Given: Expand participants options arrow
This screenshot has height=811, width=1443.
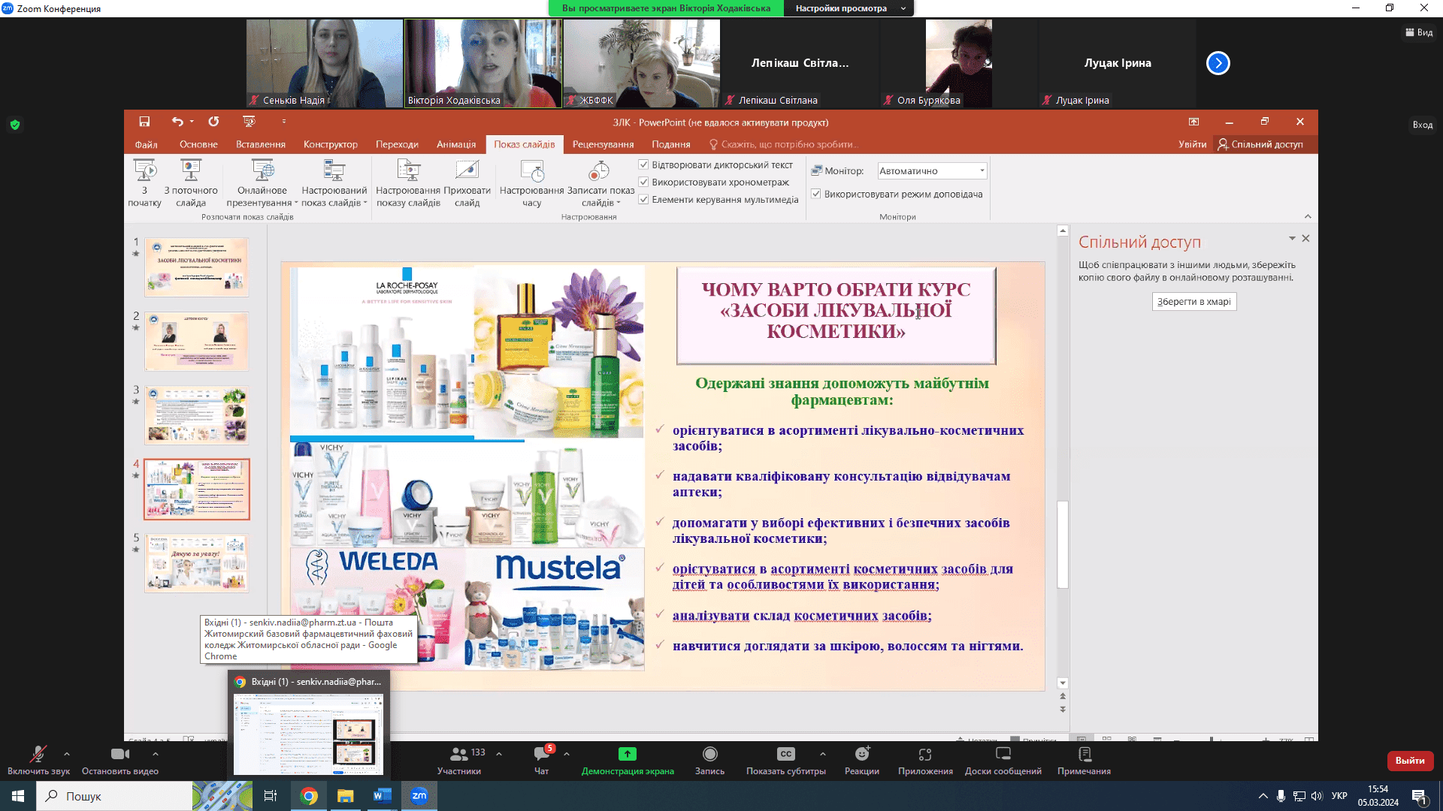Looking at the screenshot, I should click(499, 753).
